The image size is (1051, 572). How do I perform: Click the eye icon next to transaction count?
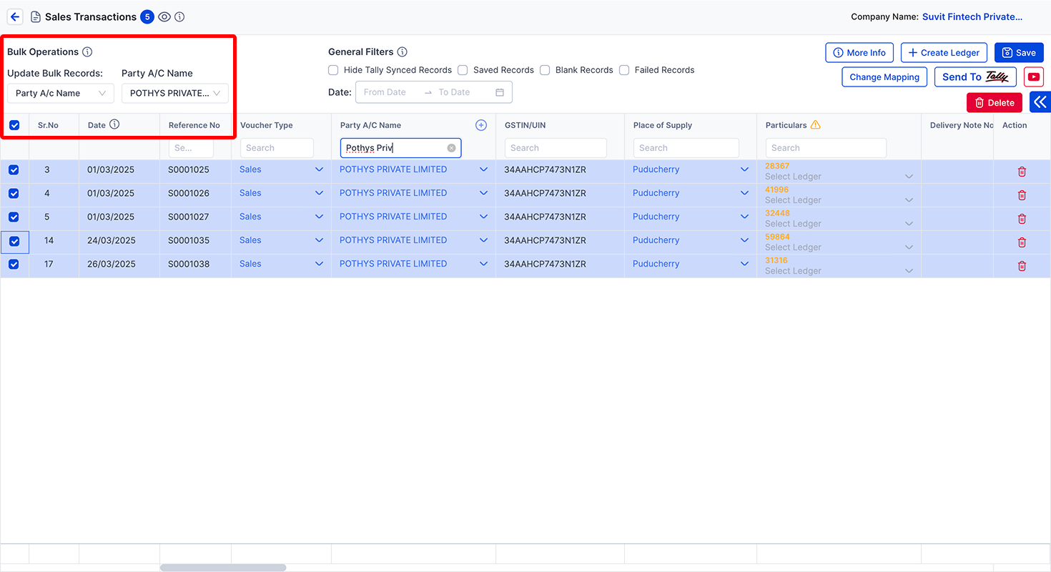[164, 16]
